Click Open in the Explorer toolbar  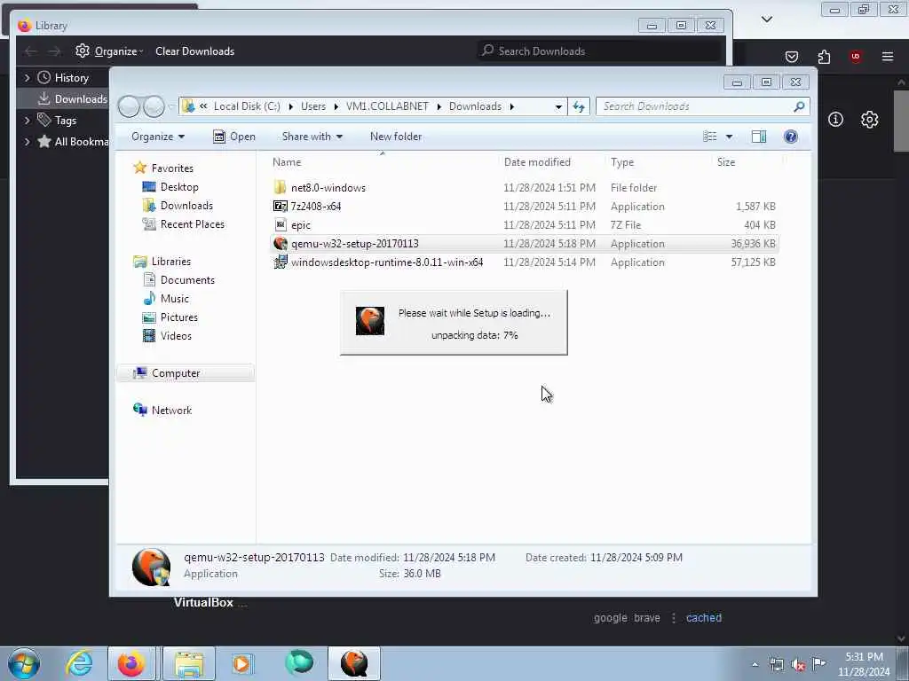234,137
